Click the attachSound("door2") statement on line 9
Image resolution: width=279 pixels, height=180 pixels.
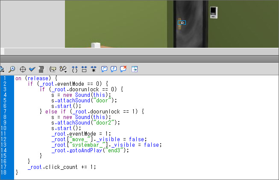click(x=85, y=122)
